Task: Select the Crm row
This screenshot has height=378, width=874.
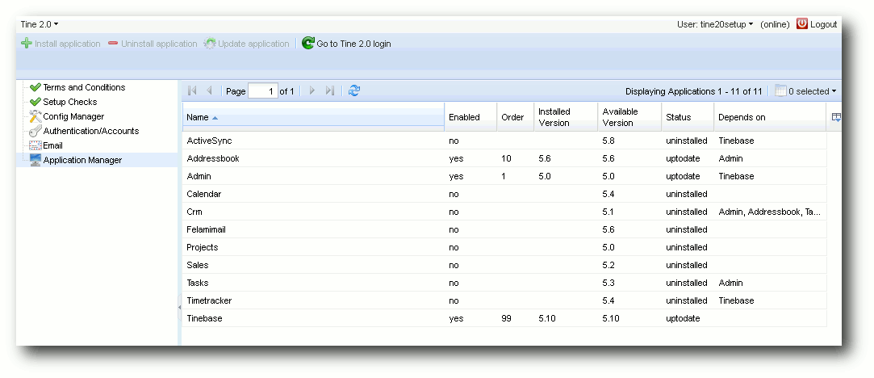Action: pos(504,212)
